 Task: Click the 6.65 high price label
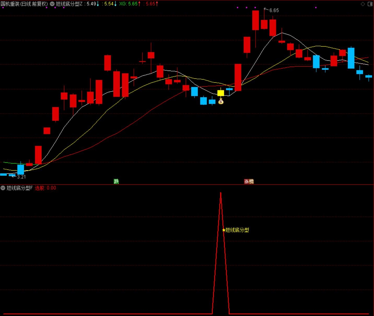click(274, 10)
